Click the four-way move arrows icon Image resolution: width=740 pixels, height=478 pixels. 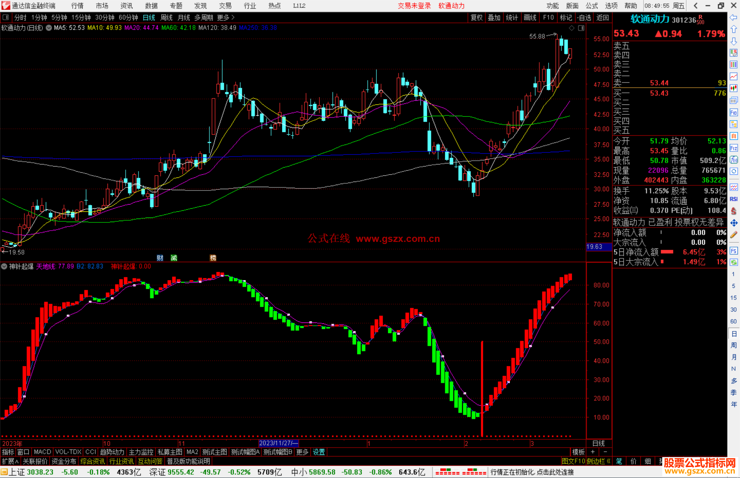point(733,223)
